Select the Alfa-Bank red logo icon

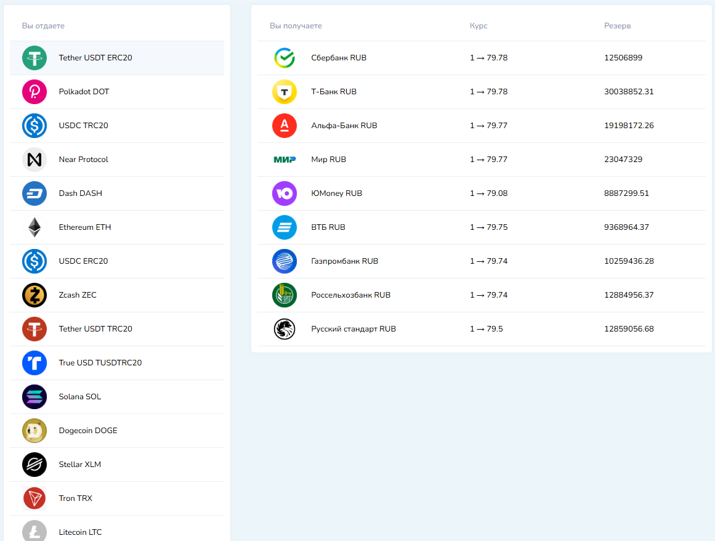pyautogui.click(x=285, y=126)
